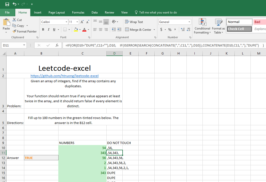Toggle Align Left
The height and width of the screenshot is (182, 266).
(x=95, y=29)
